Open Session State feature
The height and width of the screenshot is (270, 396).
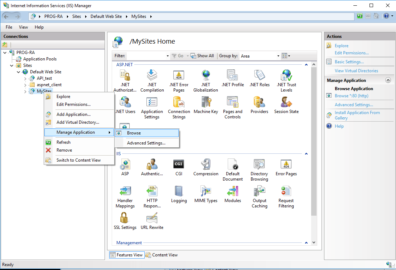click(x=286, y=102)
